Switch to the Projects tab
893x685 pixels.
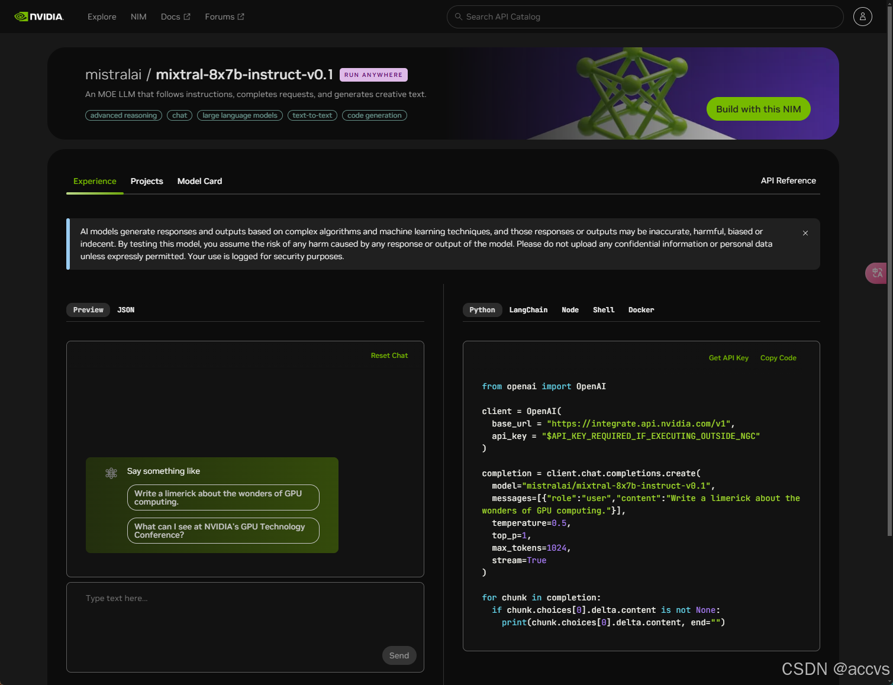pyautogui.click(x=147, y=181)
